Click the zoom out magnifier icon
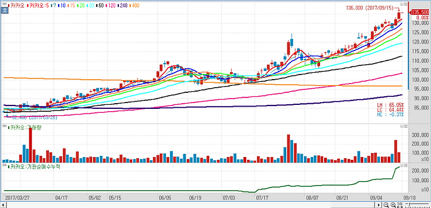This screenshot has width=431, height=208. click(x=386, y=205)
